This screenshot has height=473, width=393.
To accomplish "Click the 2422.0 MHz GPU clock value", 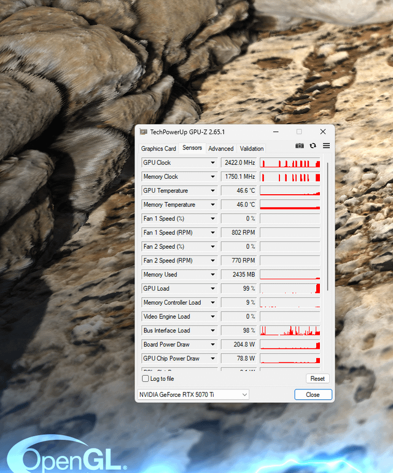I will pos(239,163).
